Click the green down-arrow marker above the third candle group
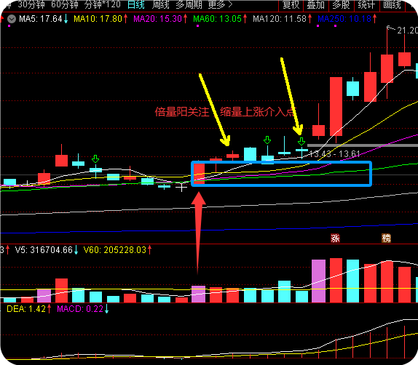418x365 pixels. pos(95,159)
